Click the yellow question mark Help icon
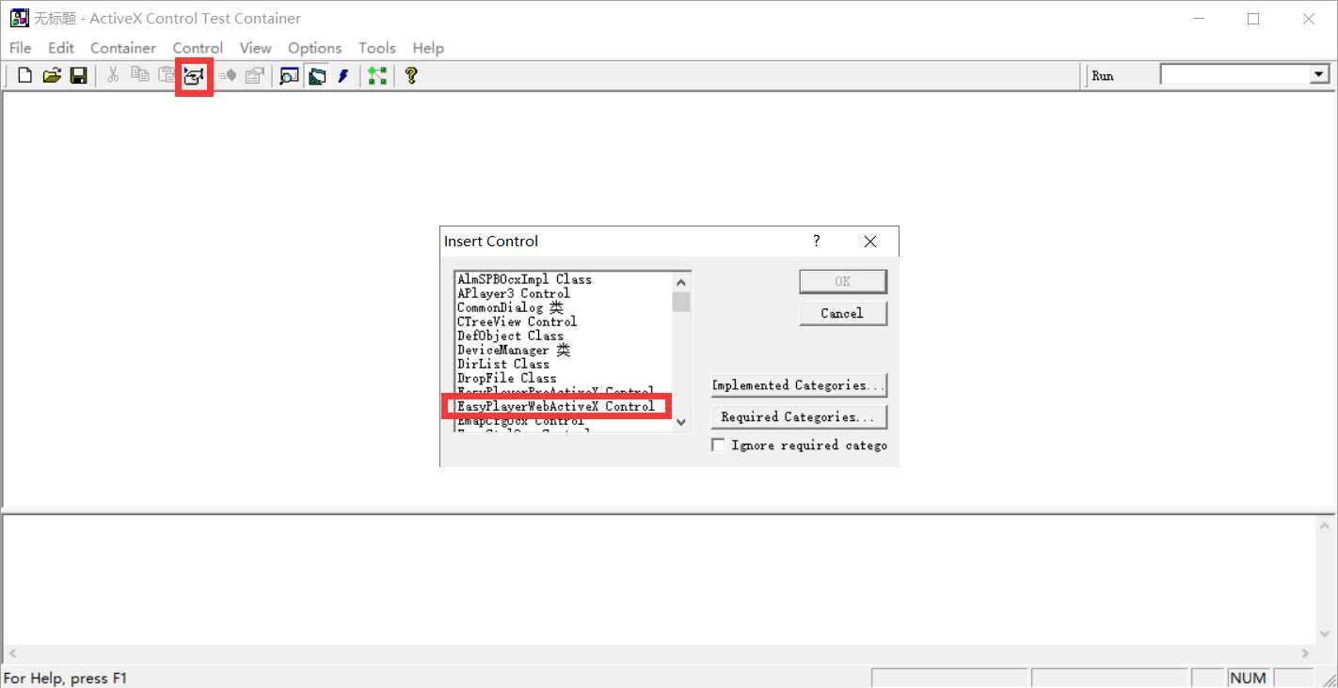 [x=411, y=76]
